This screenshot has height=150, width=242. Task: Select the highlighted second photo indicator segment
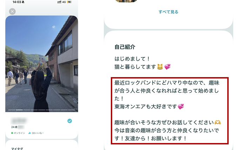click(x=19, y=110)
